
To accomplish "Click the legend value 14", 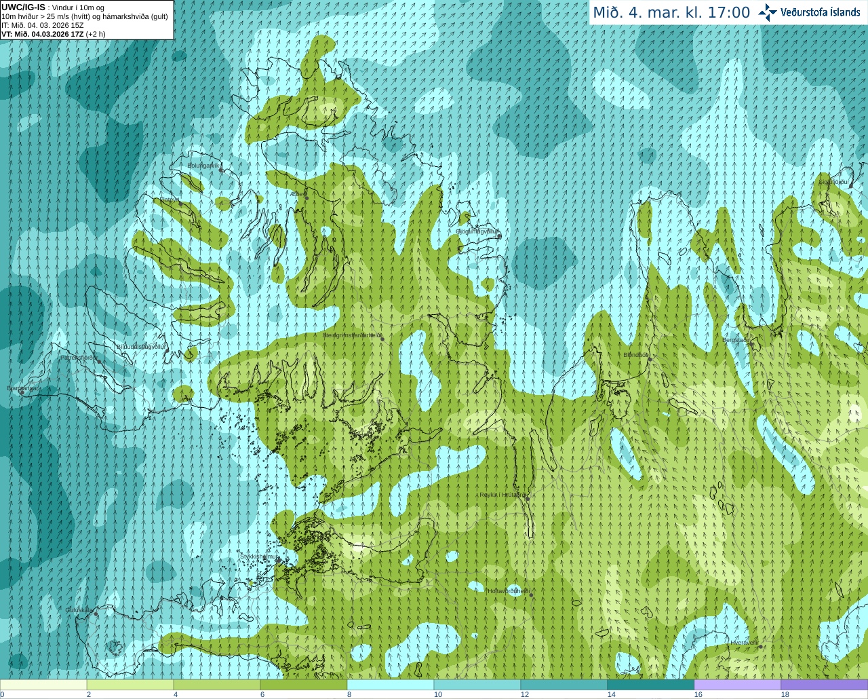I will point(612,694).
